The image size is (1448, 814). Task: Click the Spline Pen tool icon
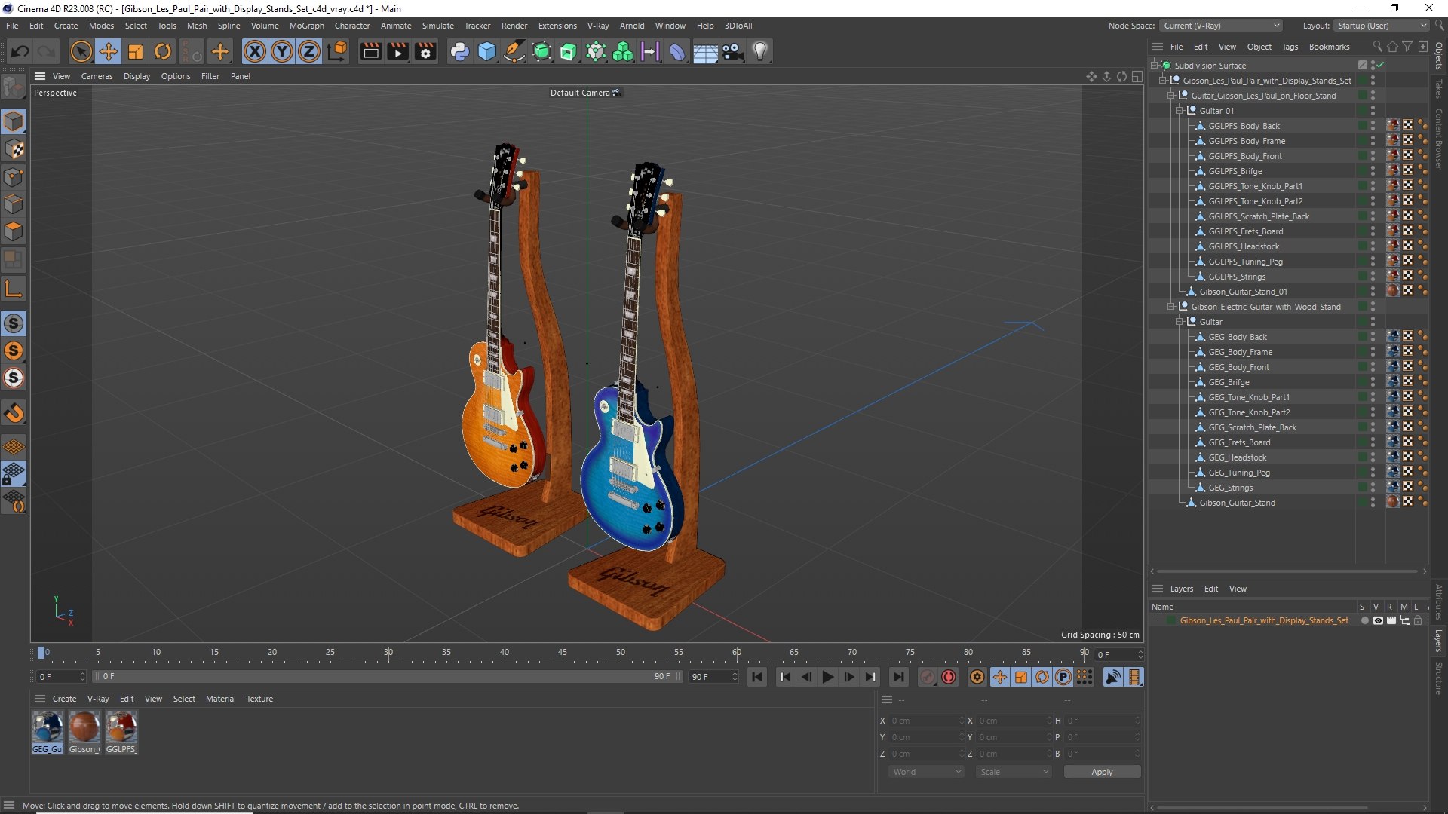(514, 51)
